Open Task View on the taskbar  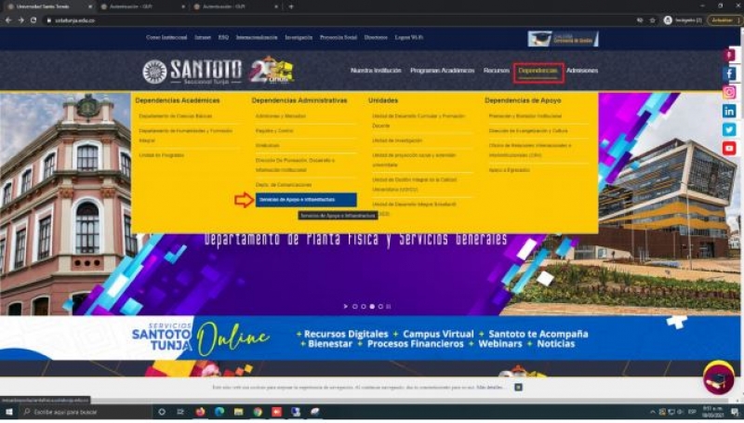180,412
